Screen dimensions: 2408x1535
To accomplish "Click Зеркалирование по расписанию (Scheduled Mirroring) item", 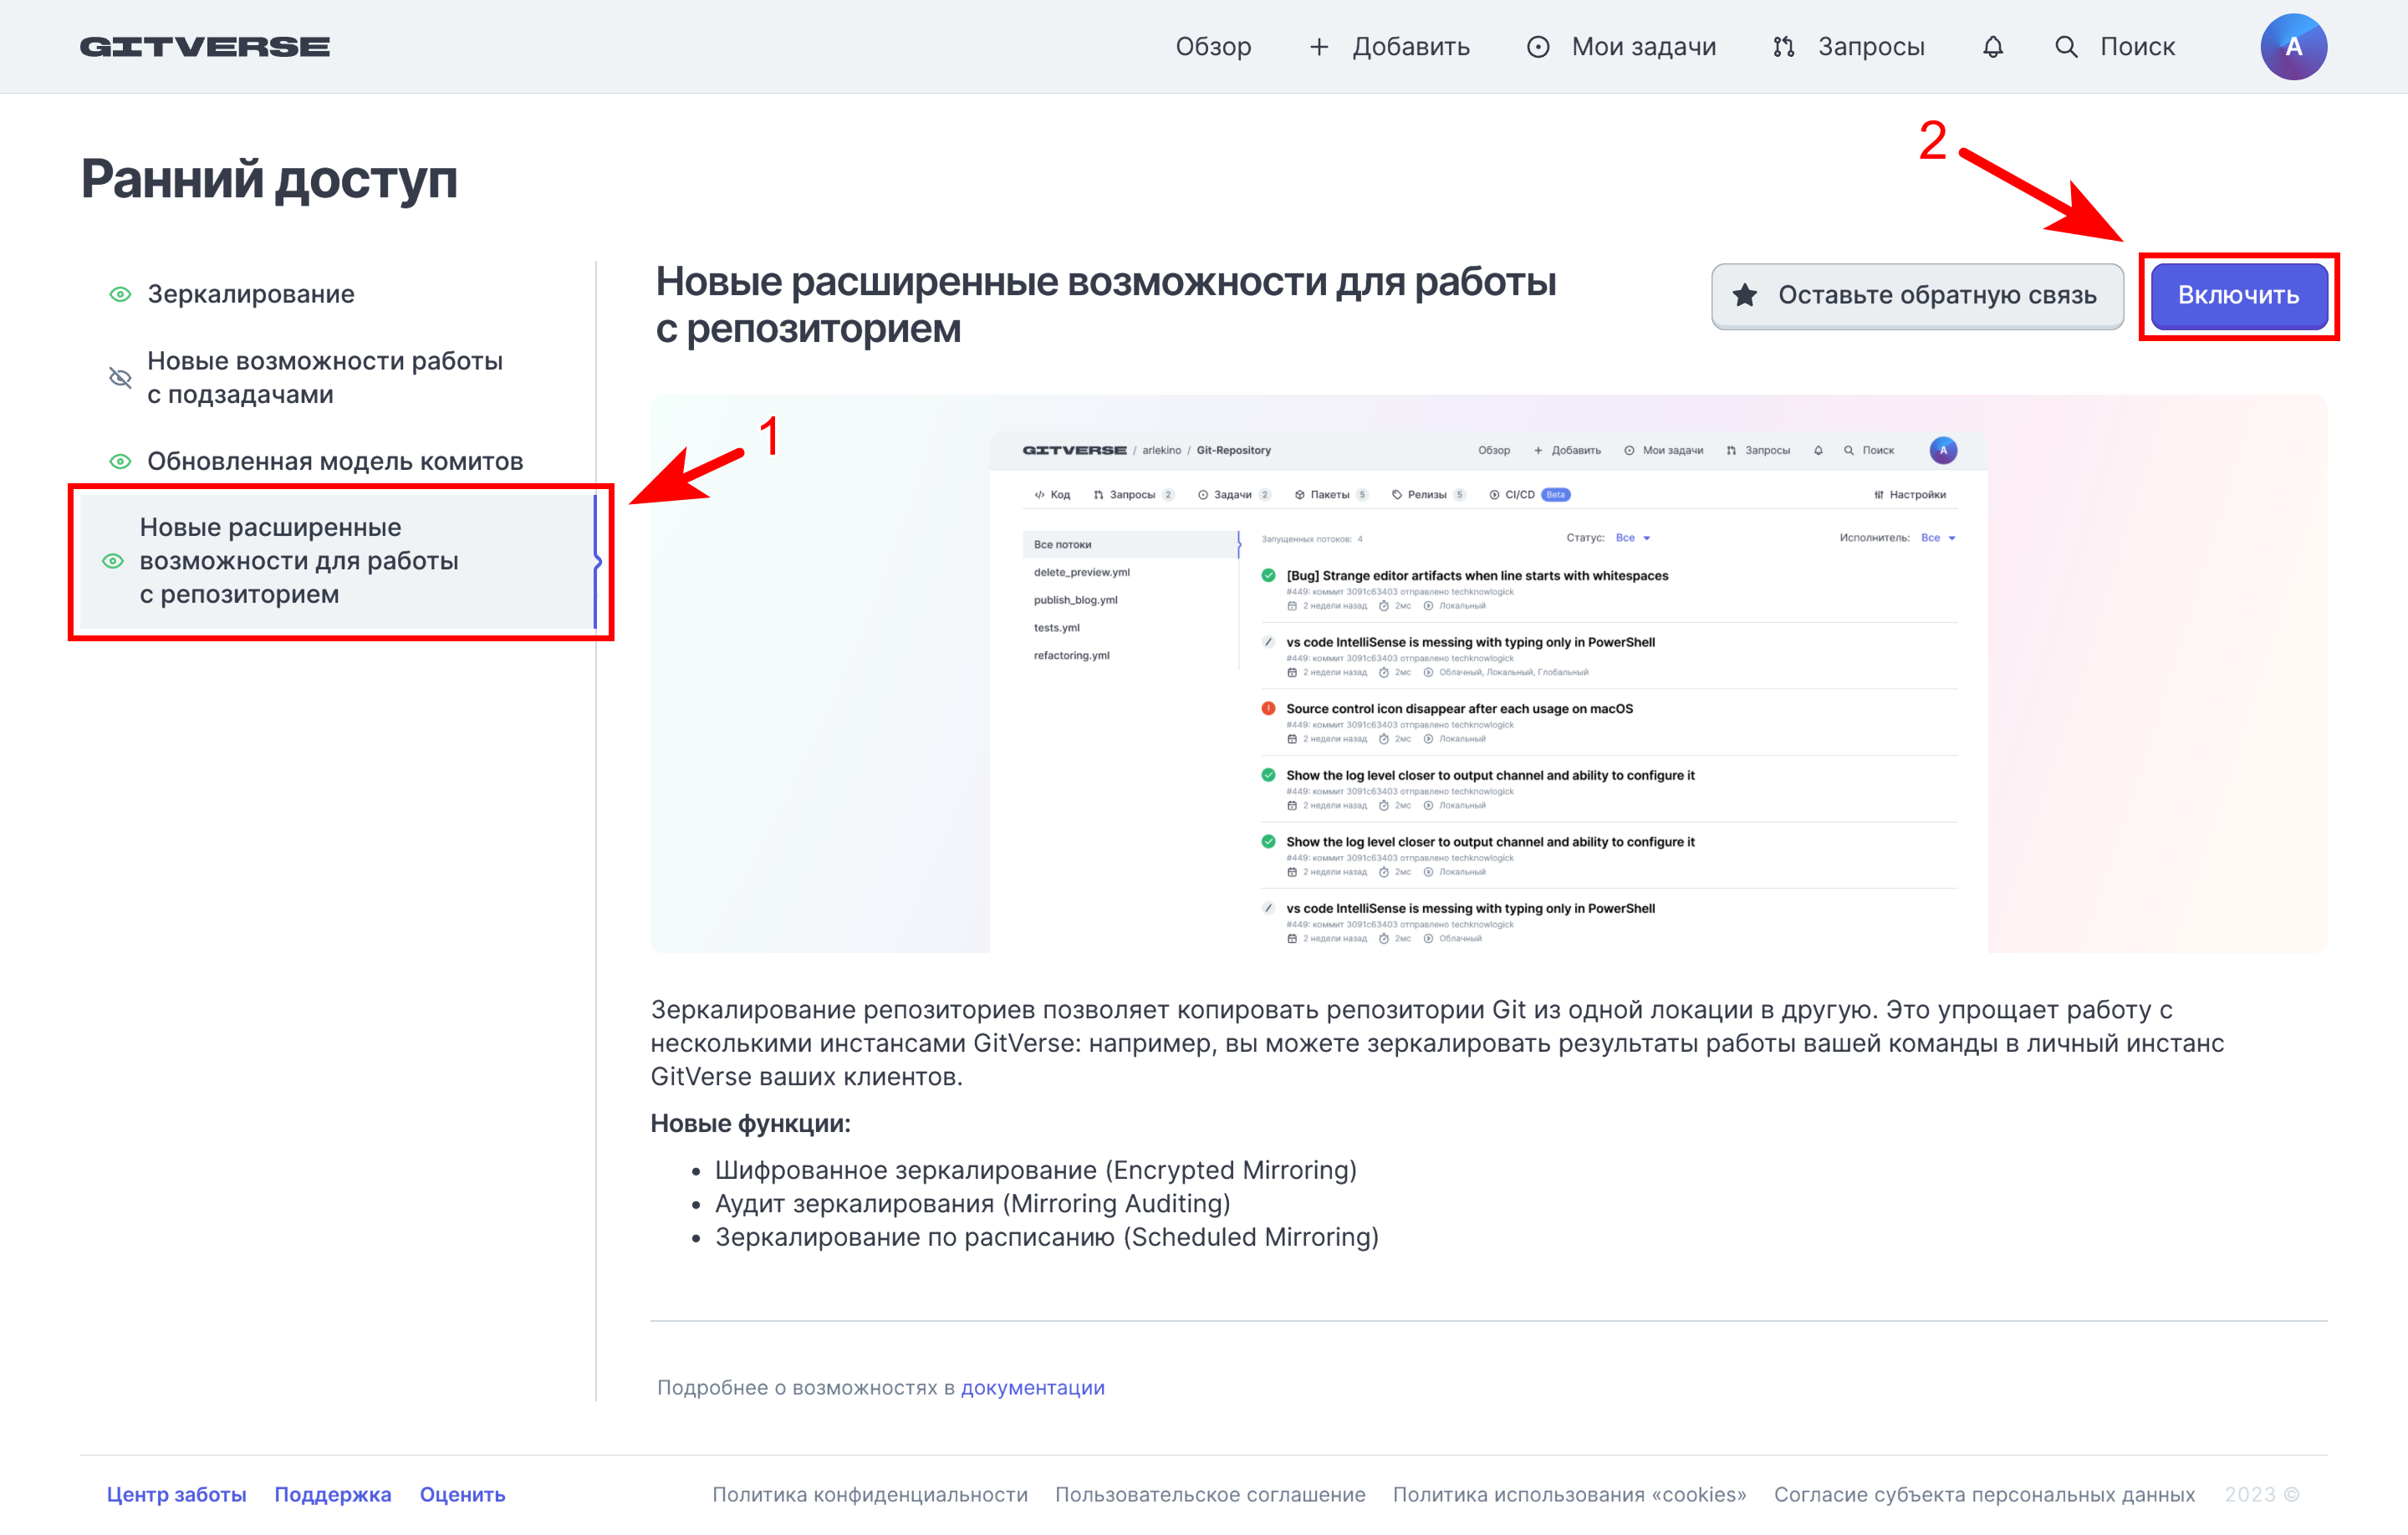I will tap(1047, 1237).
